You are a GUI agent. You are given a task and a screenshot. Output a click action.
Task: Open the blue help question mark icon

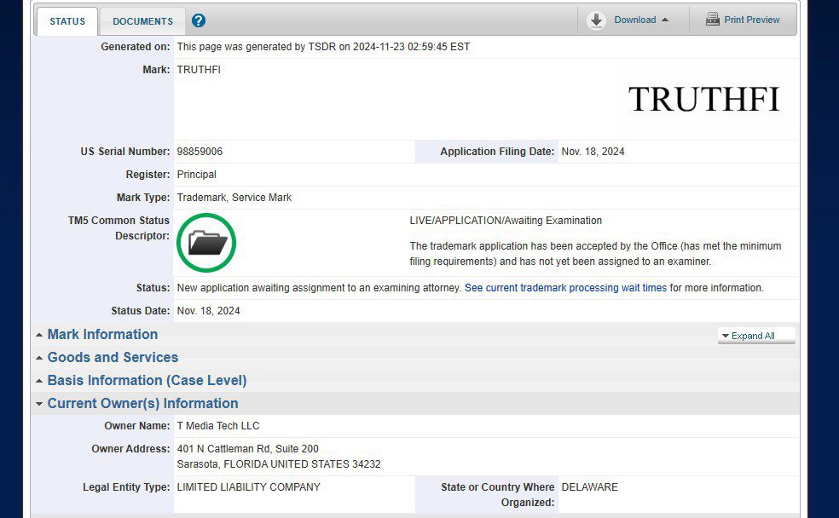(199, 20)
